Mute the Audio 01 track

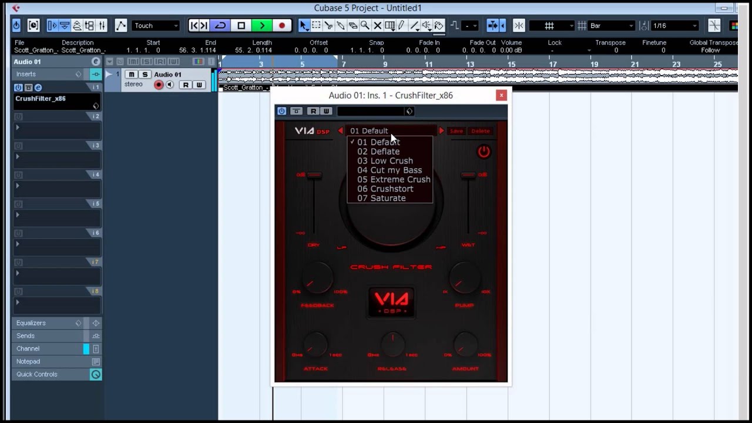click(132, 75)
